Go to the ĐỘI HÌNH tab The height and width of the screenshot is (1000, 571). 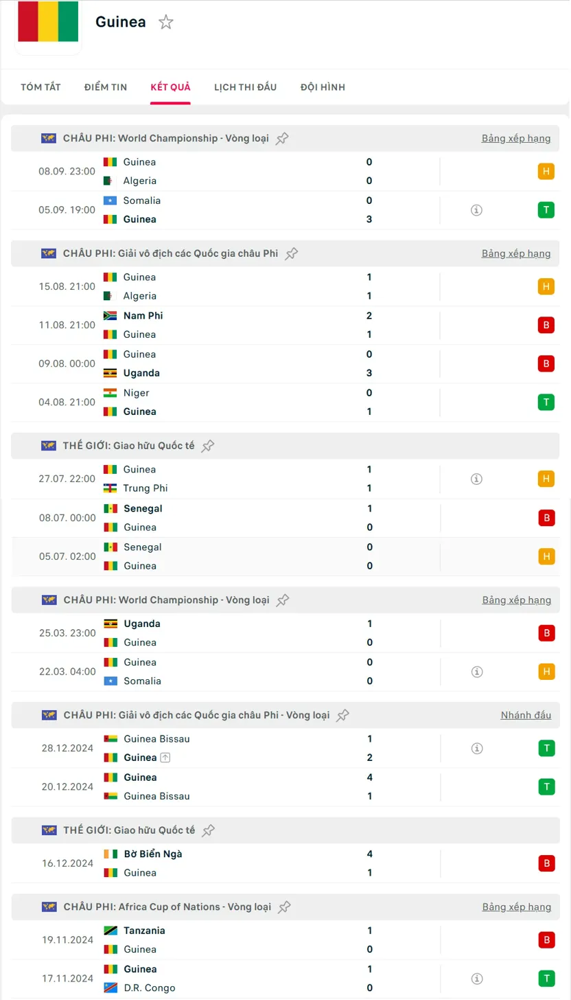pyautogui.click(x=323, y=87)
